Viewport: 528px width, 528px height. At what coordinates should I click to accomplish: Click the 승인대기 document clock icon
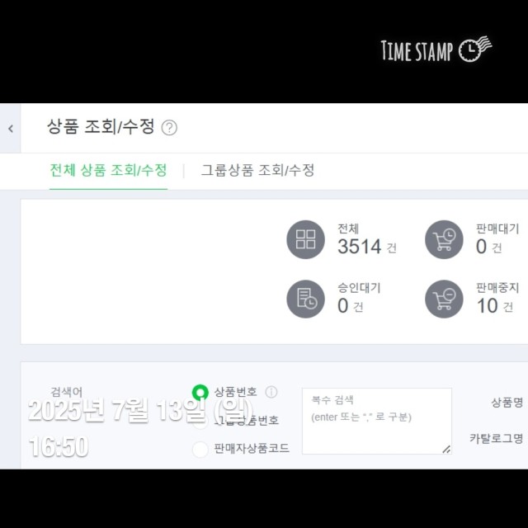tap(305, 299)
